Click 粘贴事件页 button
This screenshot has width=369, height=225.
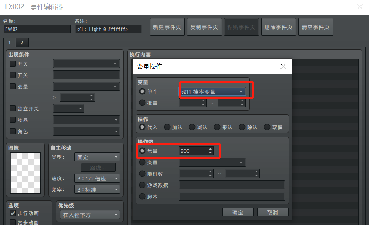point(242,27)
